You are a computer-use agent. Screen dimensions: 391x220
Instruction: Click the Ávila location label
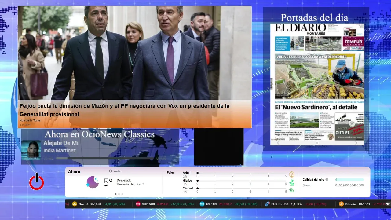(x=118, y=171)
